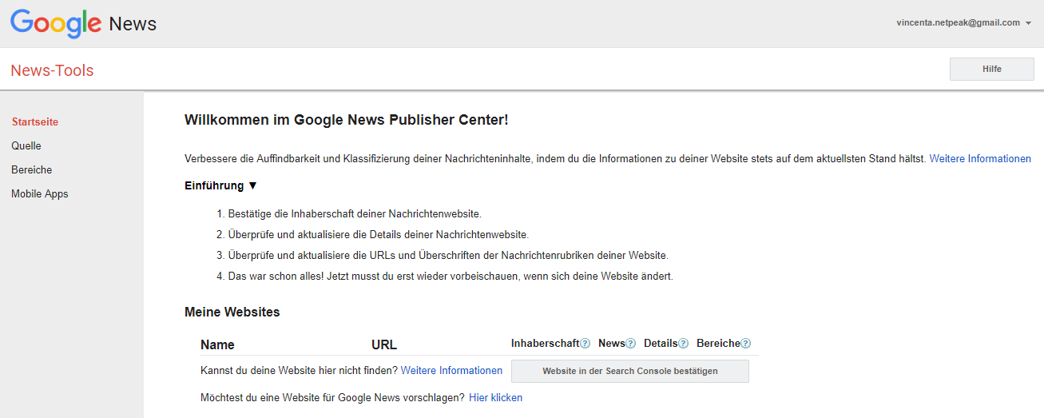Open help icon next to Bereiche column
Screen dimensions: 1044x418
point(746,344)
